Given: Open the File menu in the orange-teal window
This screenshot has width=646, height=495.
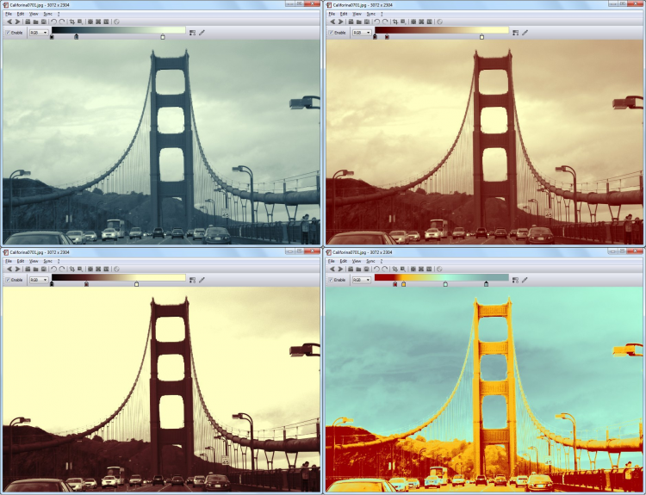Looking at the screenshot, I should pyautogui.click(x=332, y=261).
